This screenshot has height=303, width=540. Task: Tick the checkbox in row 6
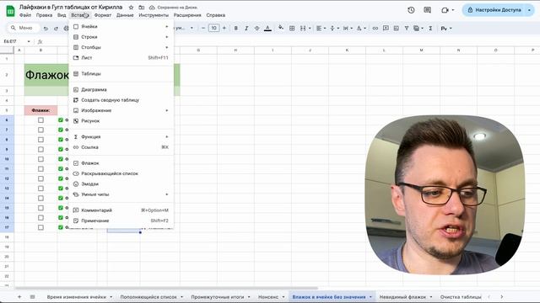(x=40, y=120)
